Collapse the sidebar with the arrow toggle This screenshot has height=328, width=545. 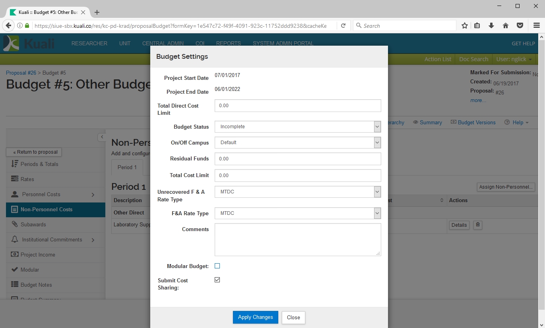click(x=102, y=137)
